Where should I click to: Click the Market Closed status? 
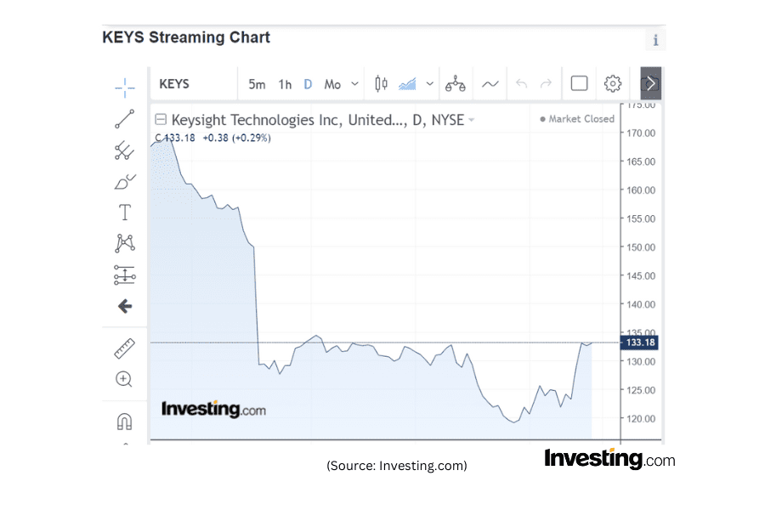click(577, 119)
